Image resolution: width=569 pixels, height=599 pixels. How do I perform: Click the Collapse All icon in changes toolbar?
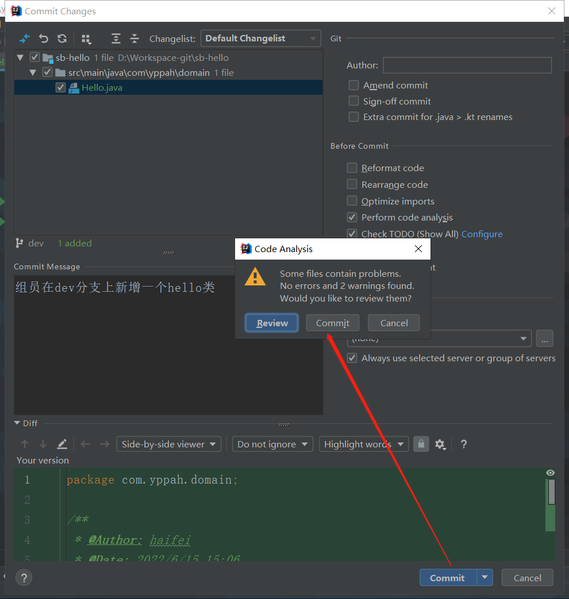pyautogui.click(x=134, y=38)
